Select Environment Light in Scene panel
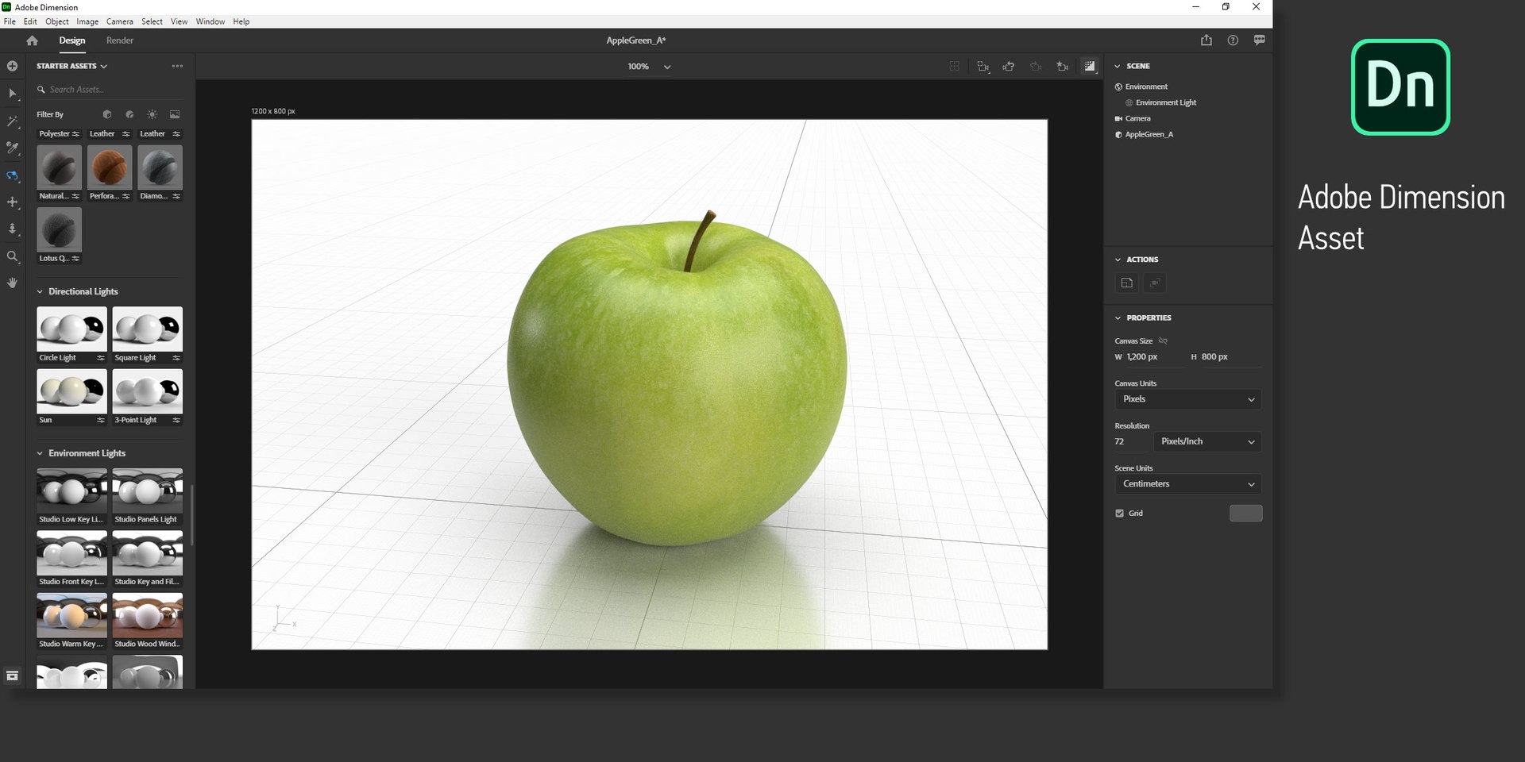1525x762 pixels. pos(1165,102)
